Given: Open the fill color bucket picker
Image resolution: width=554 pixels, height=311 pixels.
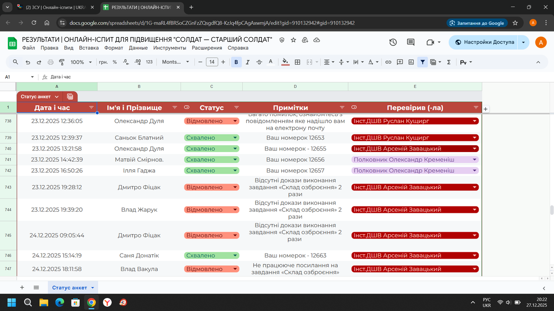Looking at the screenshot, I should (285, 62).
